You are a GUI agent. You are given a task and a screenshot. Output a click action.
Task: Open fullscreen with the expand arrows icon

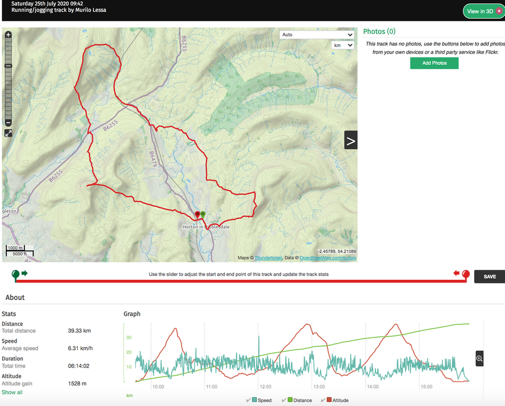[8, 133]
